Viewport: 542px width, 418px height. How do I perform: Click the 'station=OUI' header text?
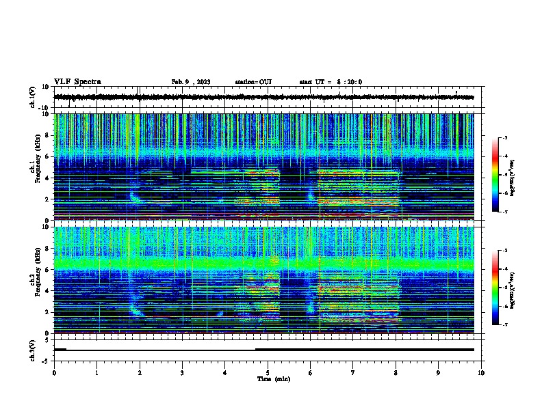point(253,82)
